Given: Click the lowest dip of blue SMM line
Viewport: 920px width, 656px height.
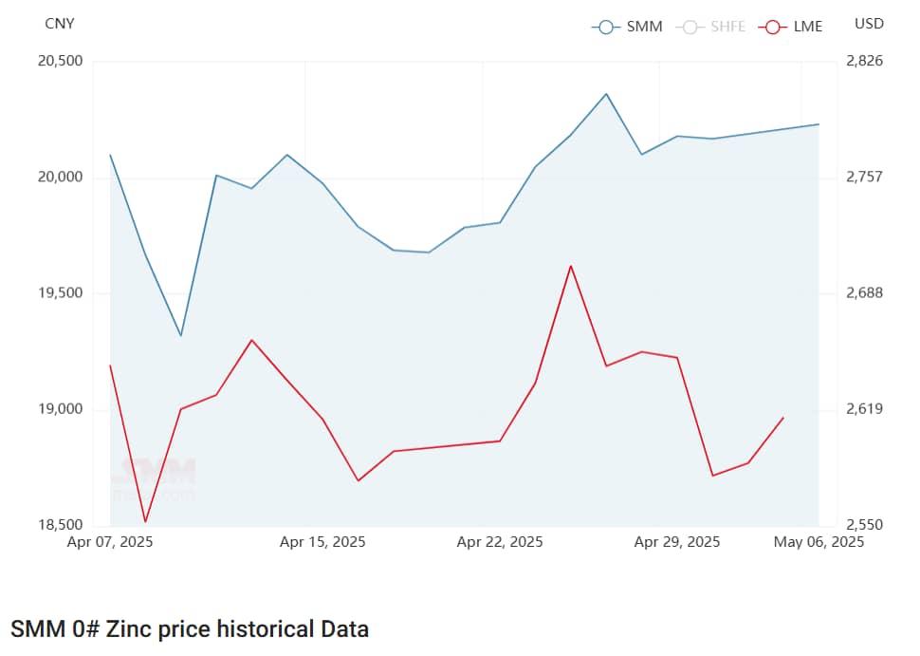Looking at the screenshot, I should pyautogui.click(x=181, y=335).
